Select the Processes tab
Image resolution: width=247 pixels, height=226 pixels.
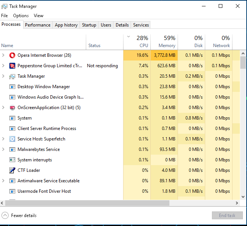(11, 24)
